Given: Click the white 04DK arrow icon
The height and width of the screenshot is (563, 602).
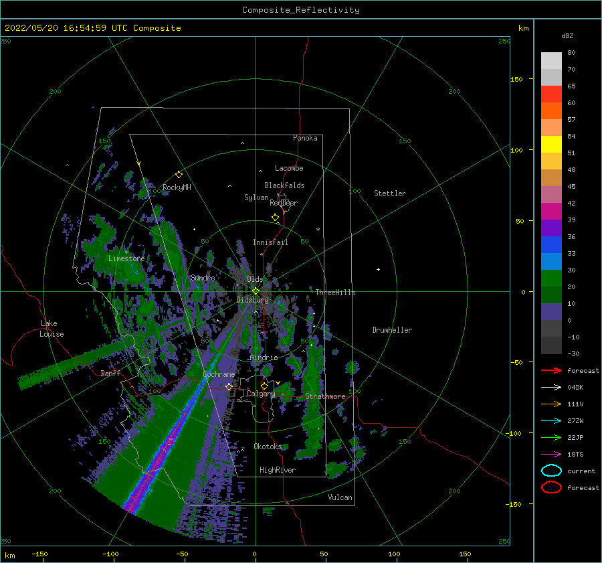Looking at the screenshot, I should (x=551, y=388).
